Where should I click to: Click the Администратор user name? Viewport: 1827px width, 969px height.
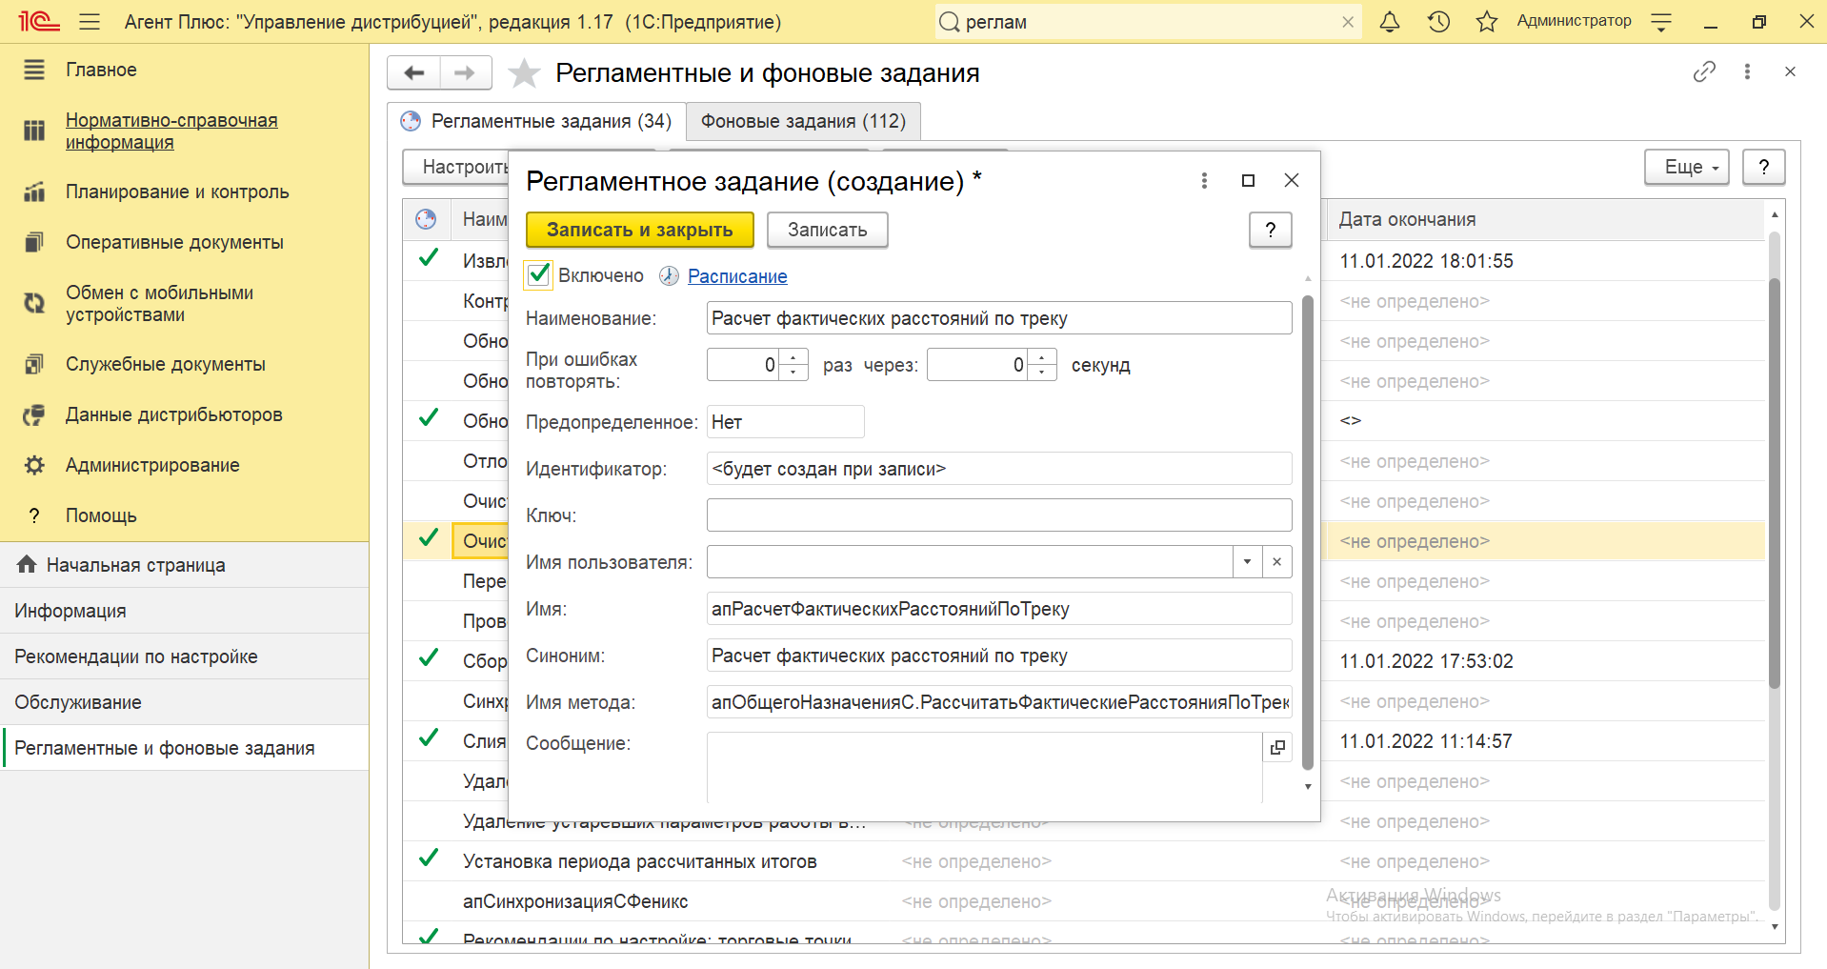(1574, 21)
